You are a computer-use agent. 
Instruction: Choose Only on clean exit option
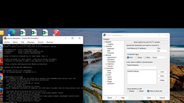(x=148, y=91)
